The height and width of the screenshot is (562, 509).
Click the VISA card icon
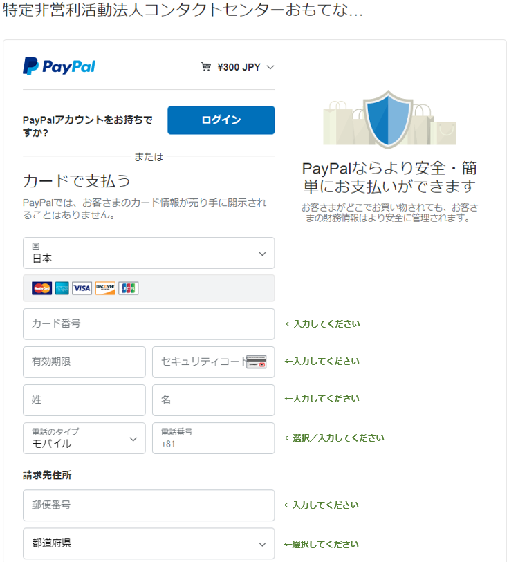click(82, 288)
